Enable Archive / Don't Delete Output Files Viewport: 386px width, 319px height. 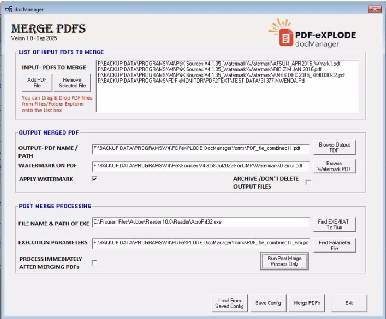coord(308,182)
